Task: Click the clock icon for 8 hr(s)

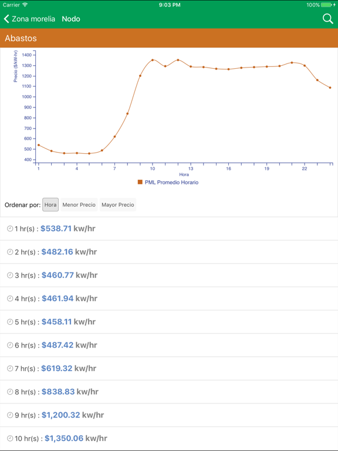Action: [x=10, y=392]
